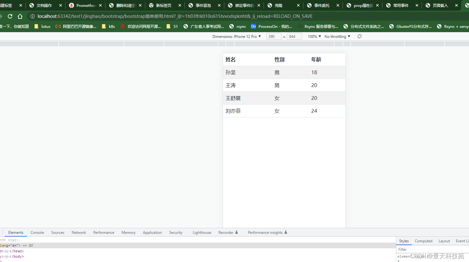
Task: Open the DevTools Console panel
Action: point(37,233)
